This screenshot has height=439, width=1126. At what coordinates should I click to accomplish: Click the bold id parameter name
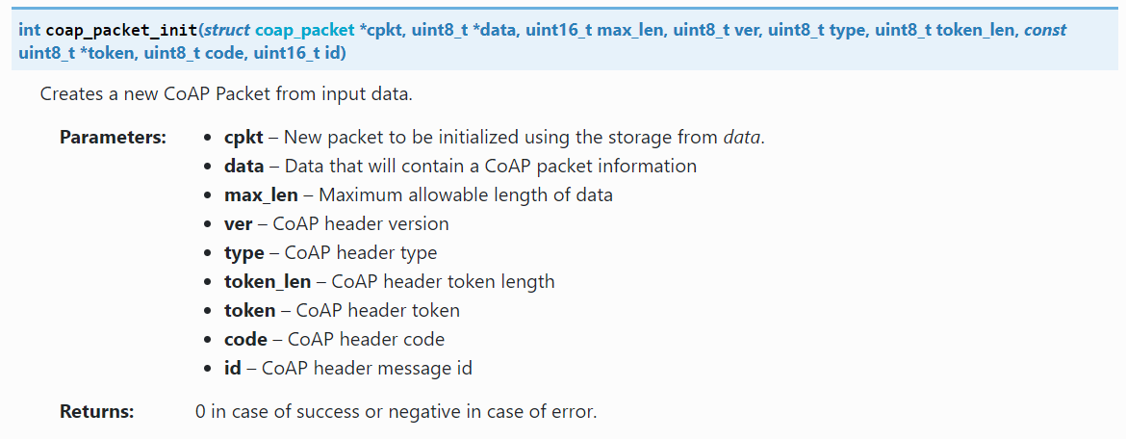(x=232, y=369)
